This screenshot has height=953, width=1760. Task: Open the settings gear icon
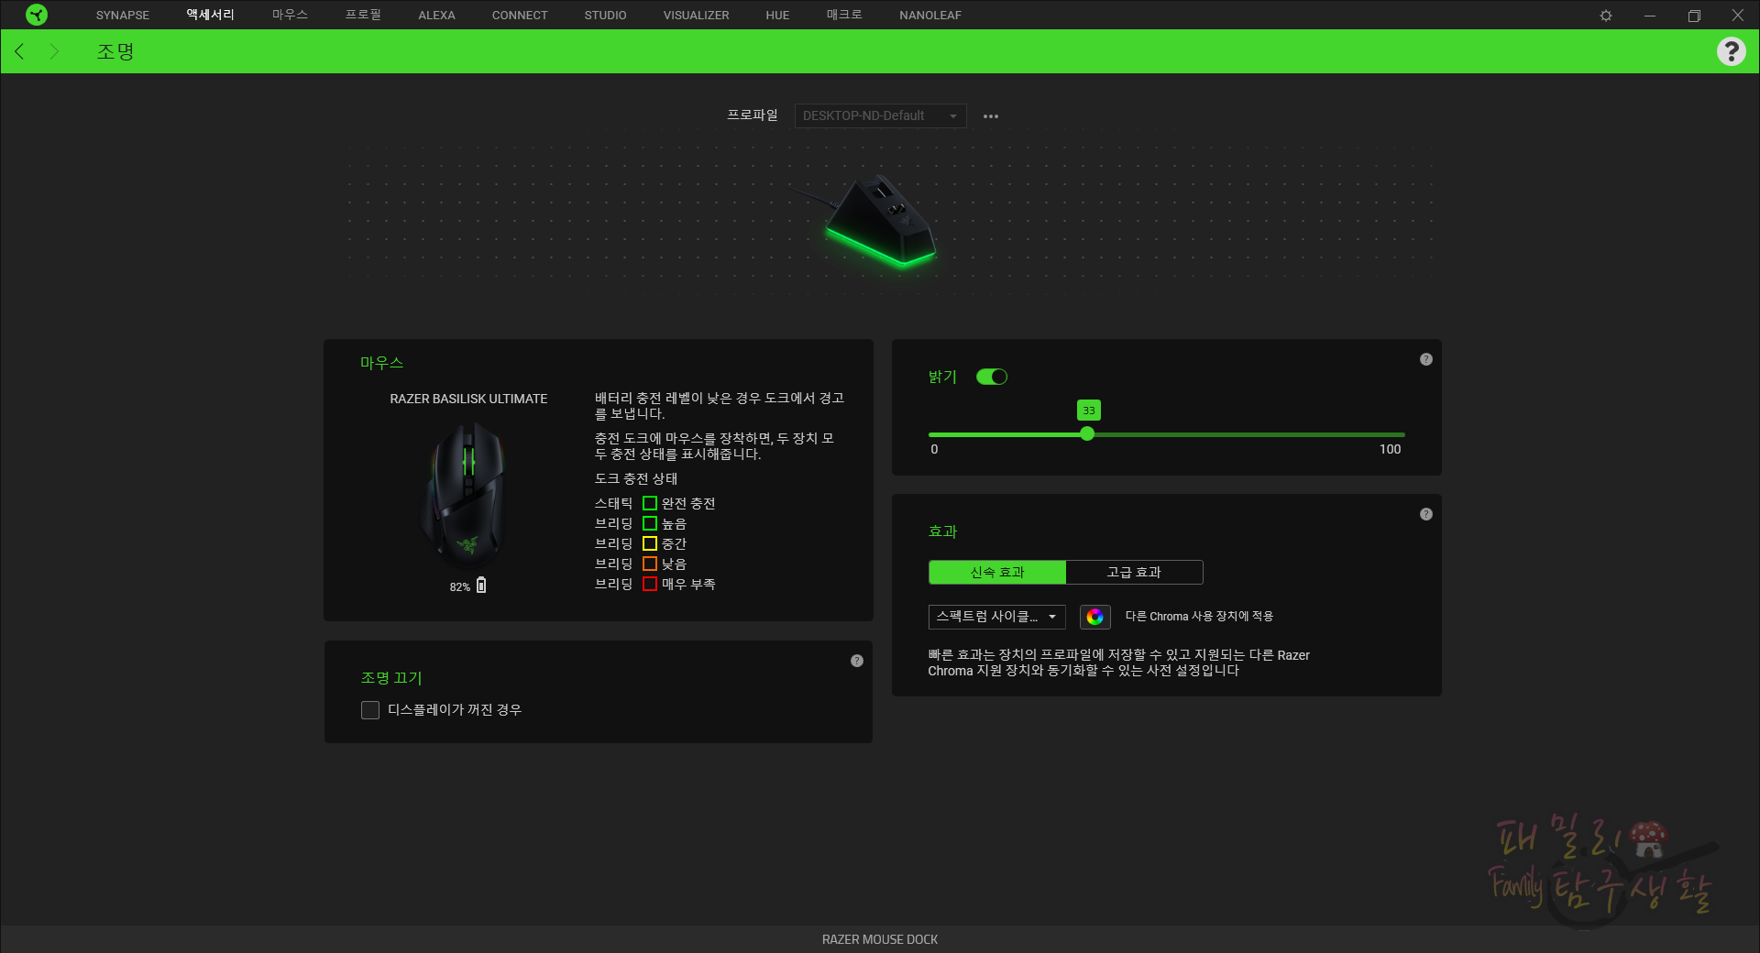point(1606,16)
